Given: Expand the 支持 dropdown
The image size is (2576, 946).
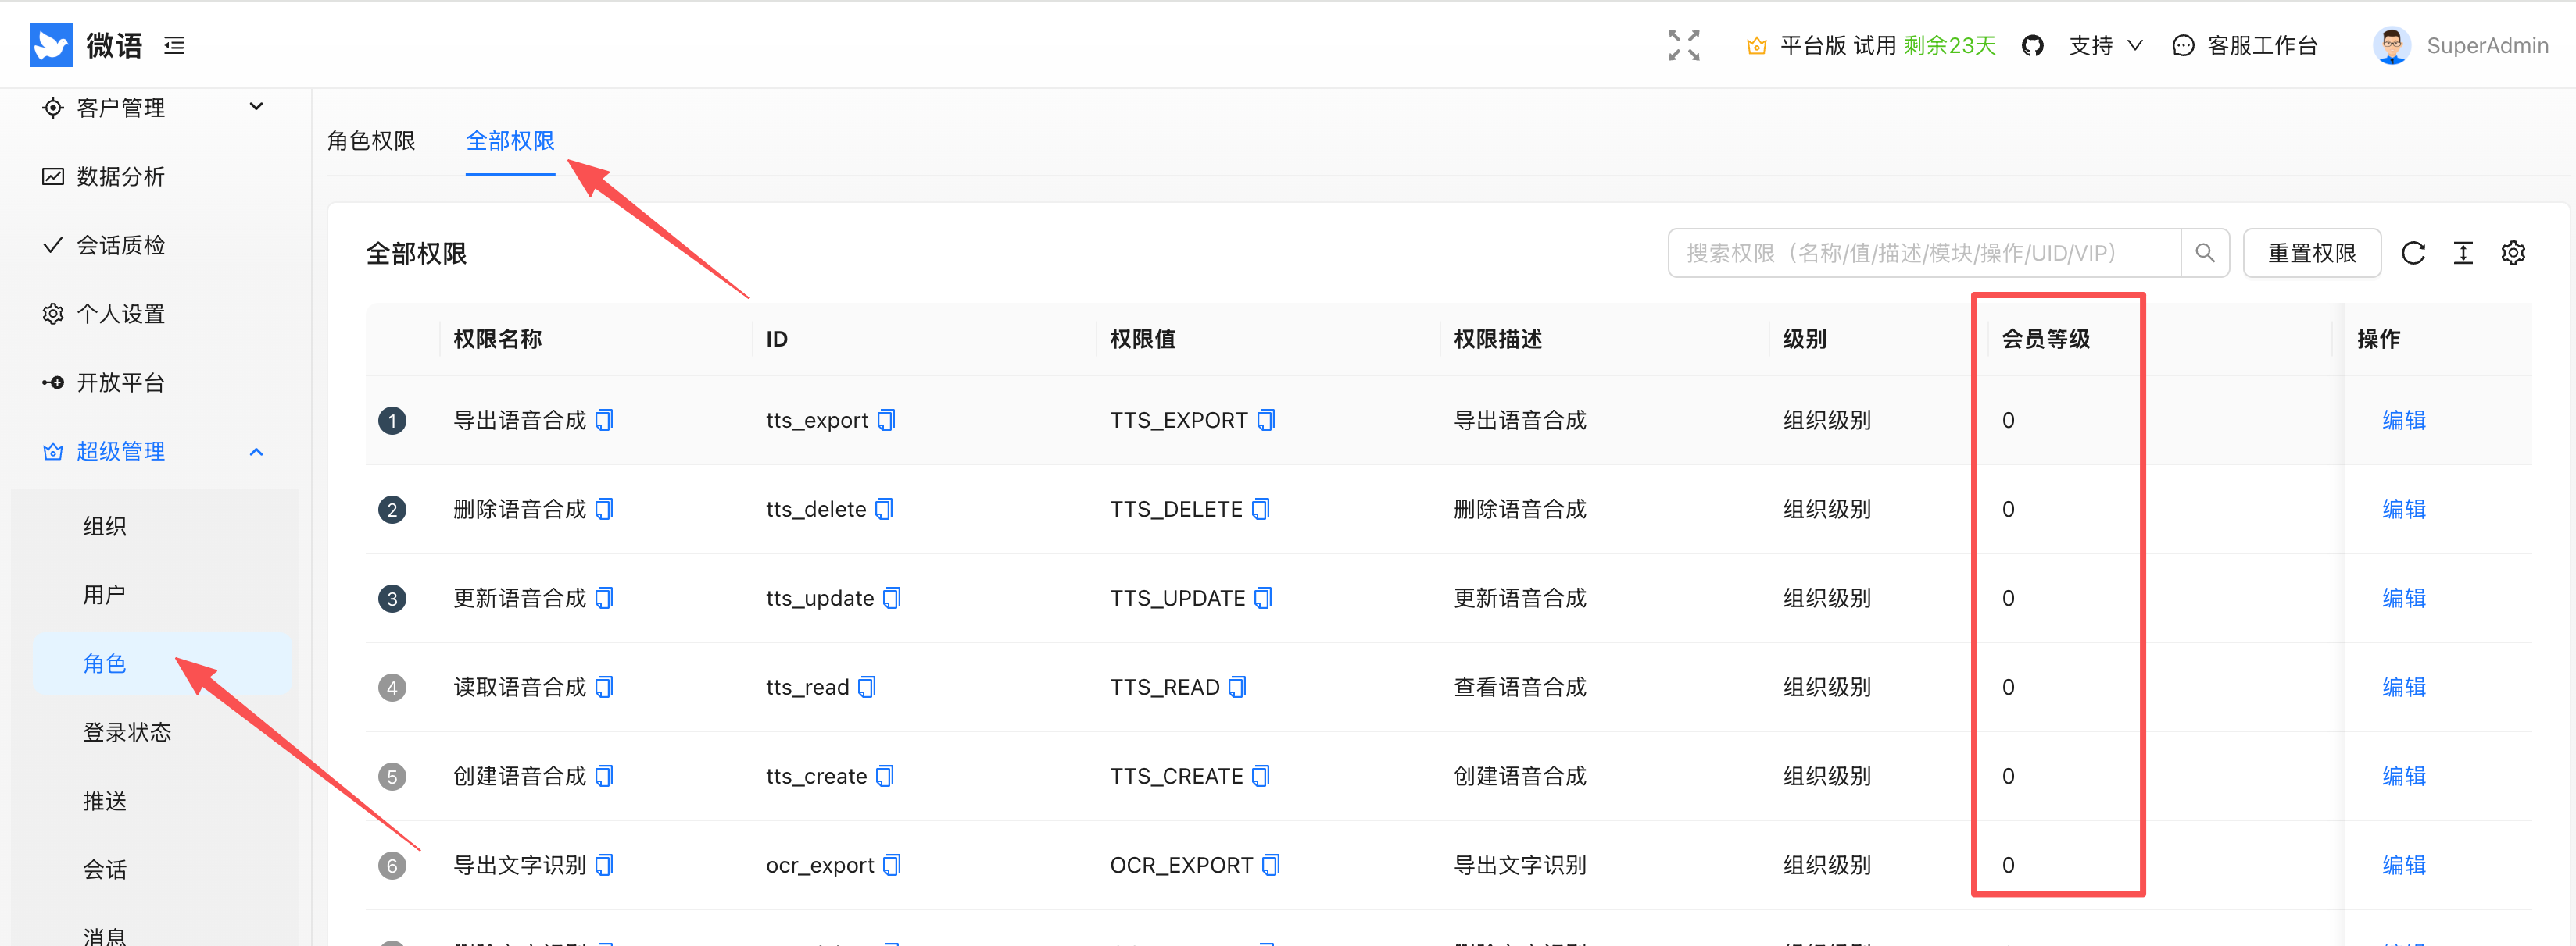Looking at the screenshot, I should [x=2106, y=45].
